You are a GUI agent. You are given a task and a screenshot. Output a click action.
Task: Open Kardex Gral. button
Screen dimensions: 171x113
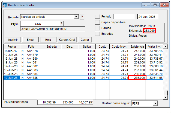coord(67,40)
